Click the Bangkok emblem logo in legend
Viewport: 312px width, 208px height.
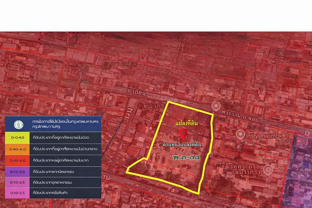click(19, 125)
